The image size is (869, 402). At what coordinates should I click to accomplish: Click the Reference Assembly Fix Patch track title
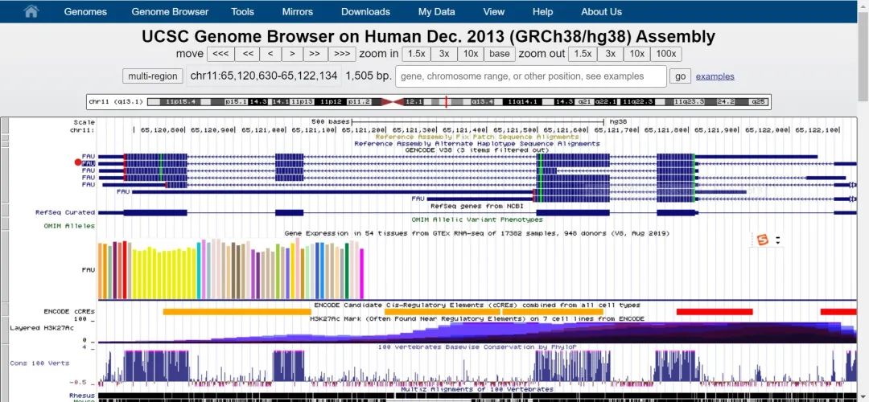click(x=476, y=137)
